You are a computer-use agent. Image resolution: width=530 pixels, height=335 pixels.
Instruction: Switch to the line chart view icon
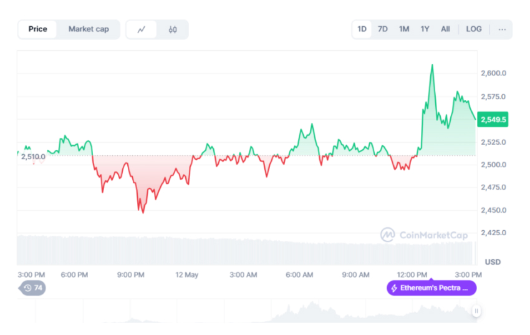pos(142,29)
